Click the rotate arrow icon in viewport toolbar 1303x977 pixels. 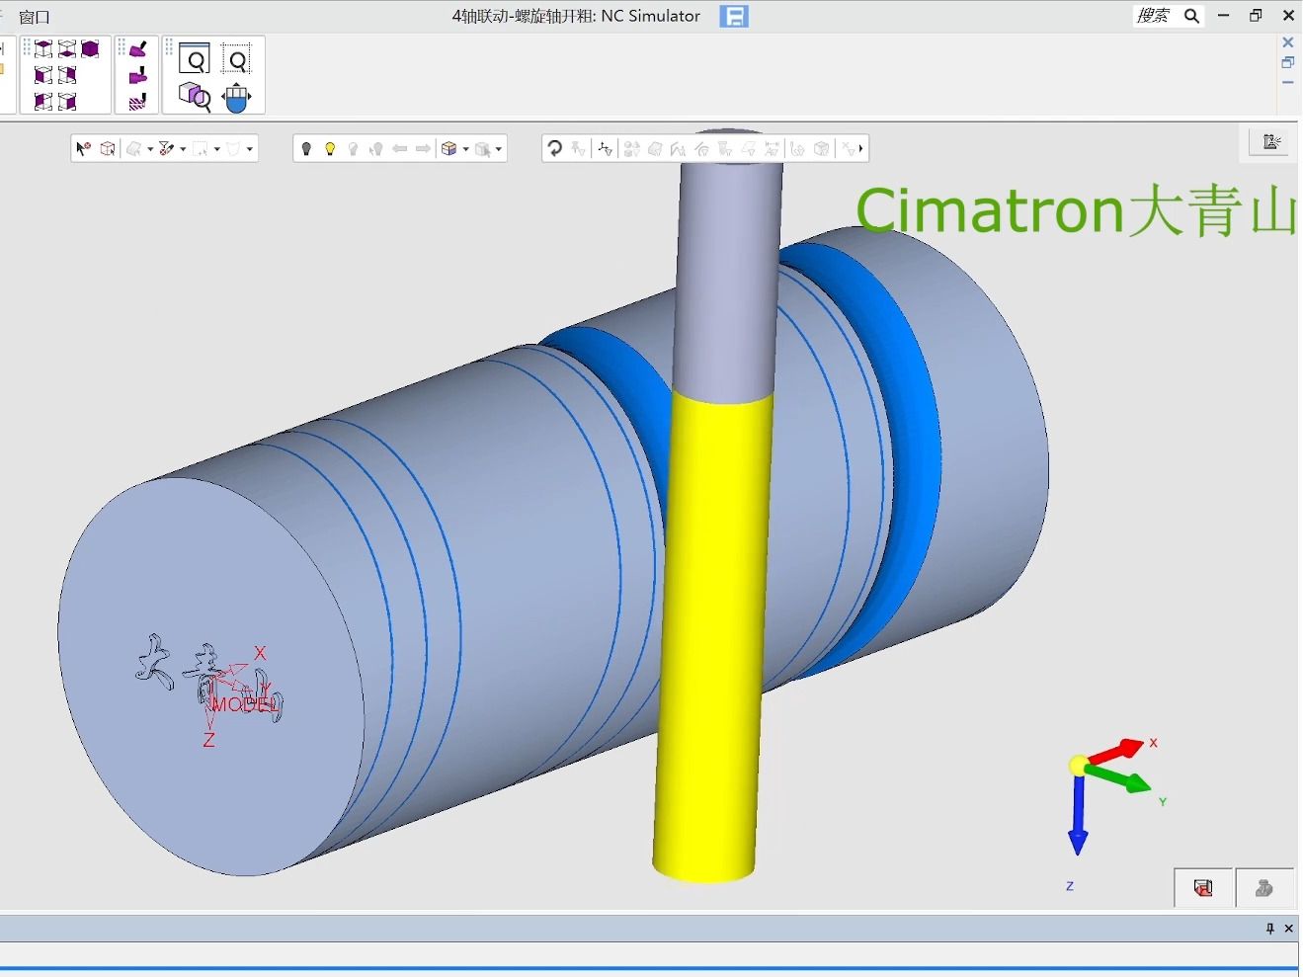tap(555, 148)
